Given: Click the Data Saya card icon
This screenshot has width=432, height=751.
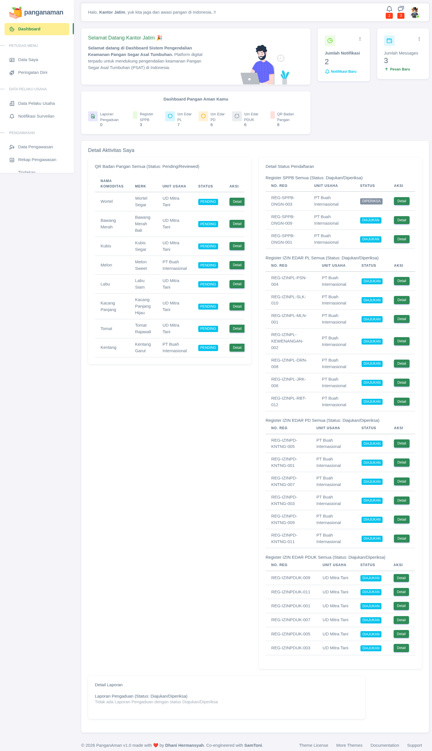Looking at the screenshot, I should point(12,60).
